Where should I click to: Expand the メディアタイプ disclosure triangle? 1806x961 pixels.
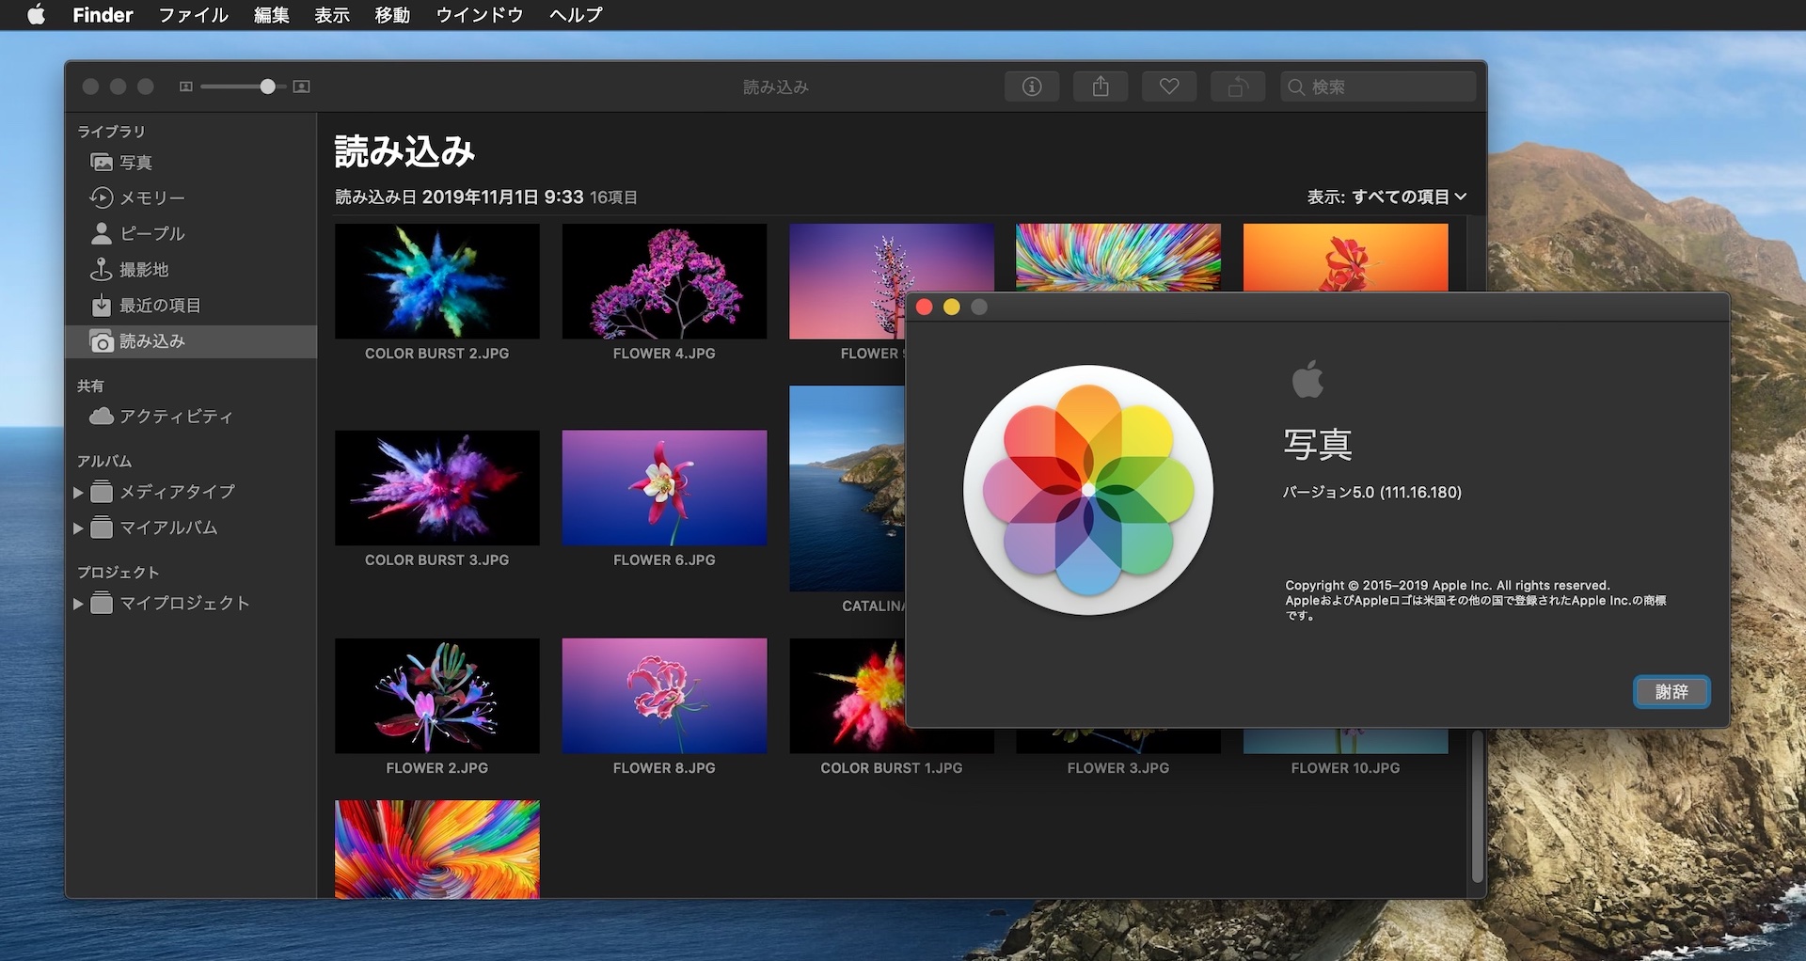pyautogui.click(x=78, y=492)
